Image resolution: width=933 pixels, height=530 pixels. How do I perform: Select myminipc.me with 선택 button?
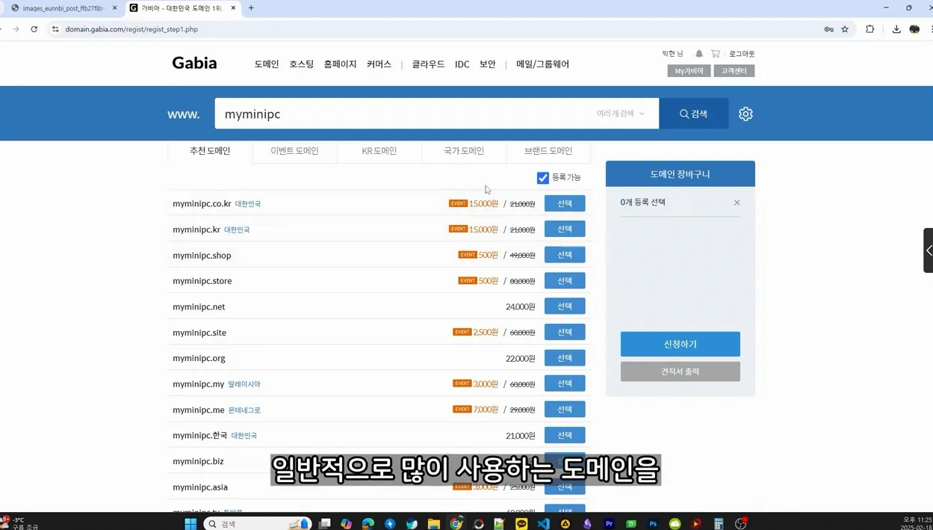pos(565,410)
